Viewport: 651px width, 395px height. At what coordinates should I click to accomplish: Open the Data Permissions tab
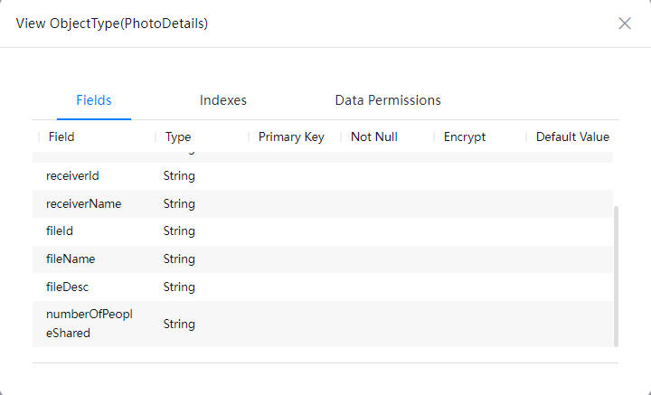tap(388, 100)
